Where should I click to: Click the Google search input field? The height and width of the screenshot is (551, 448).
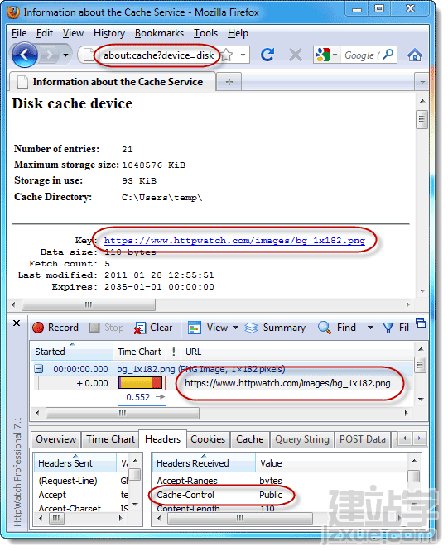pos(362,55)
